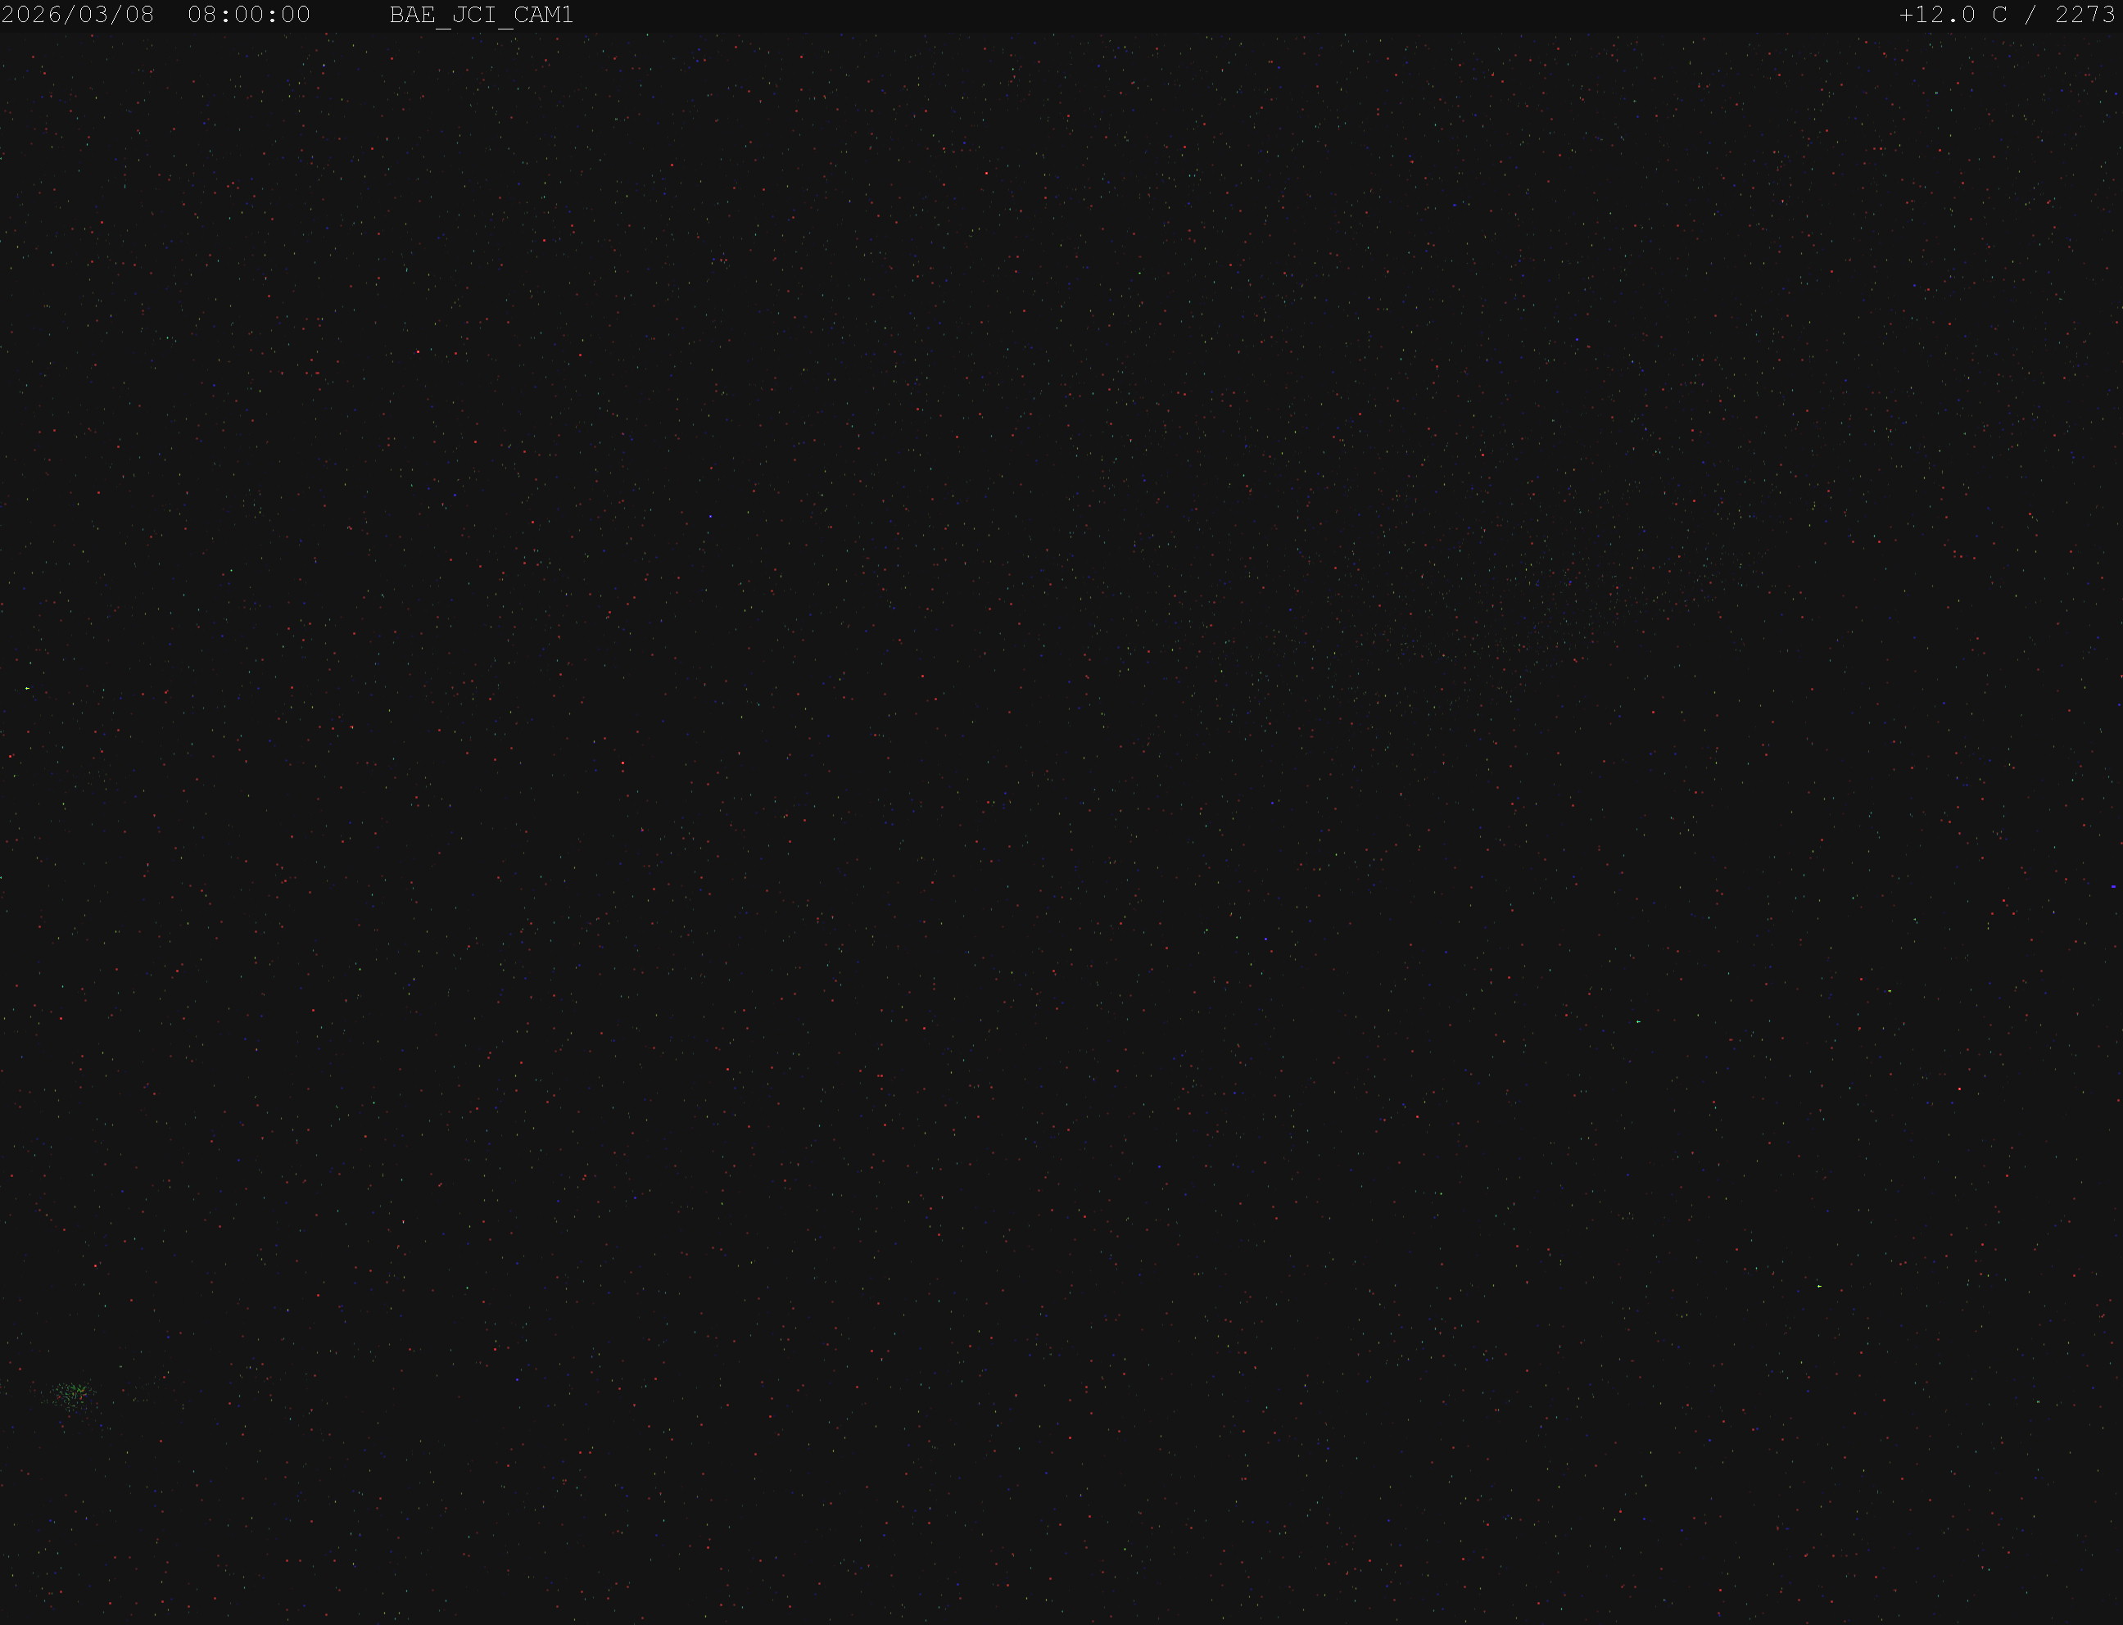Click the yellow-green dot near the right side
This screenshot has width=2123, height=1625.
[x=1889, y=990]
